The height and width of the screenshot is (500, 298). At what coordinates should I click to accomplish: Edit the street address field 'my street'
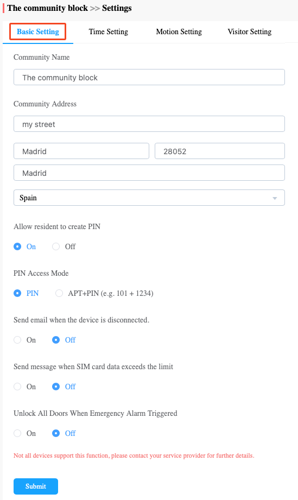click(149, 124)
